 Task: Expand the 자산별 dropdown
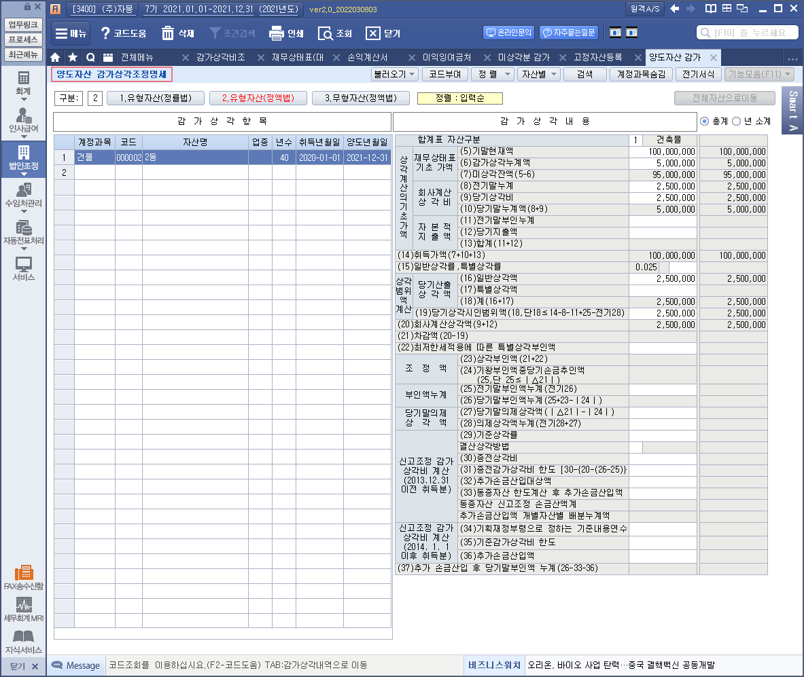pos(538,74)
